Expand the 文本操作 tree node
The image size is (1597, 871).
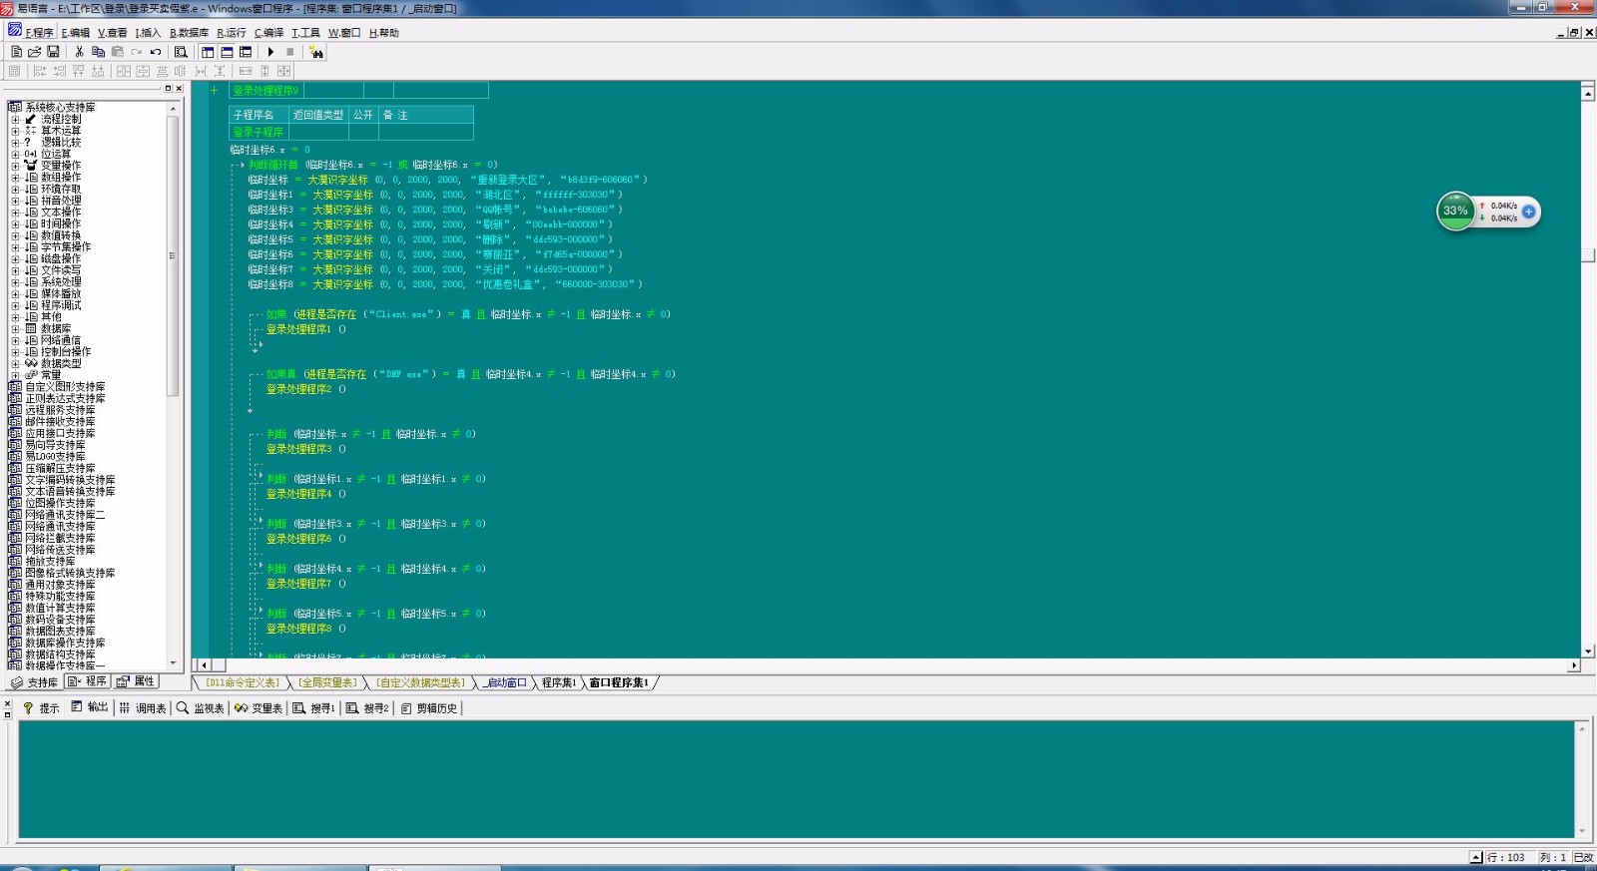(x=15, y=213)
